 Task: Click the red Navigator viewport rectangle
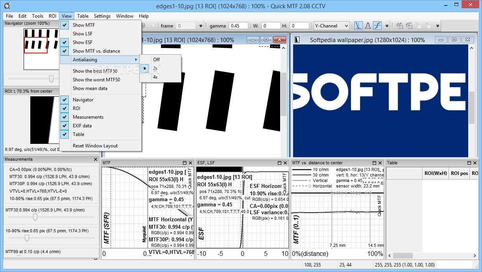(x=36, y=45)
